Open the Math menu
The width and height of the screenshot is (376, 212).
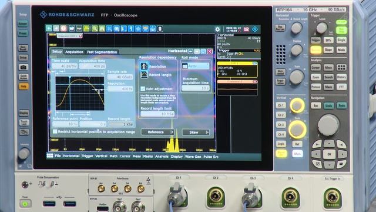pos(113,156)
